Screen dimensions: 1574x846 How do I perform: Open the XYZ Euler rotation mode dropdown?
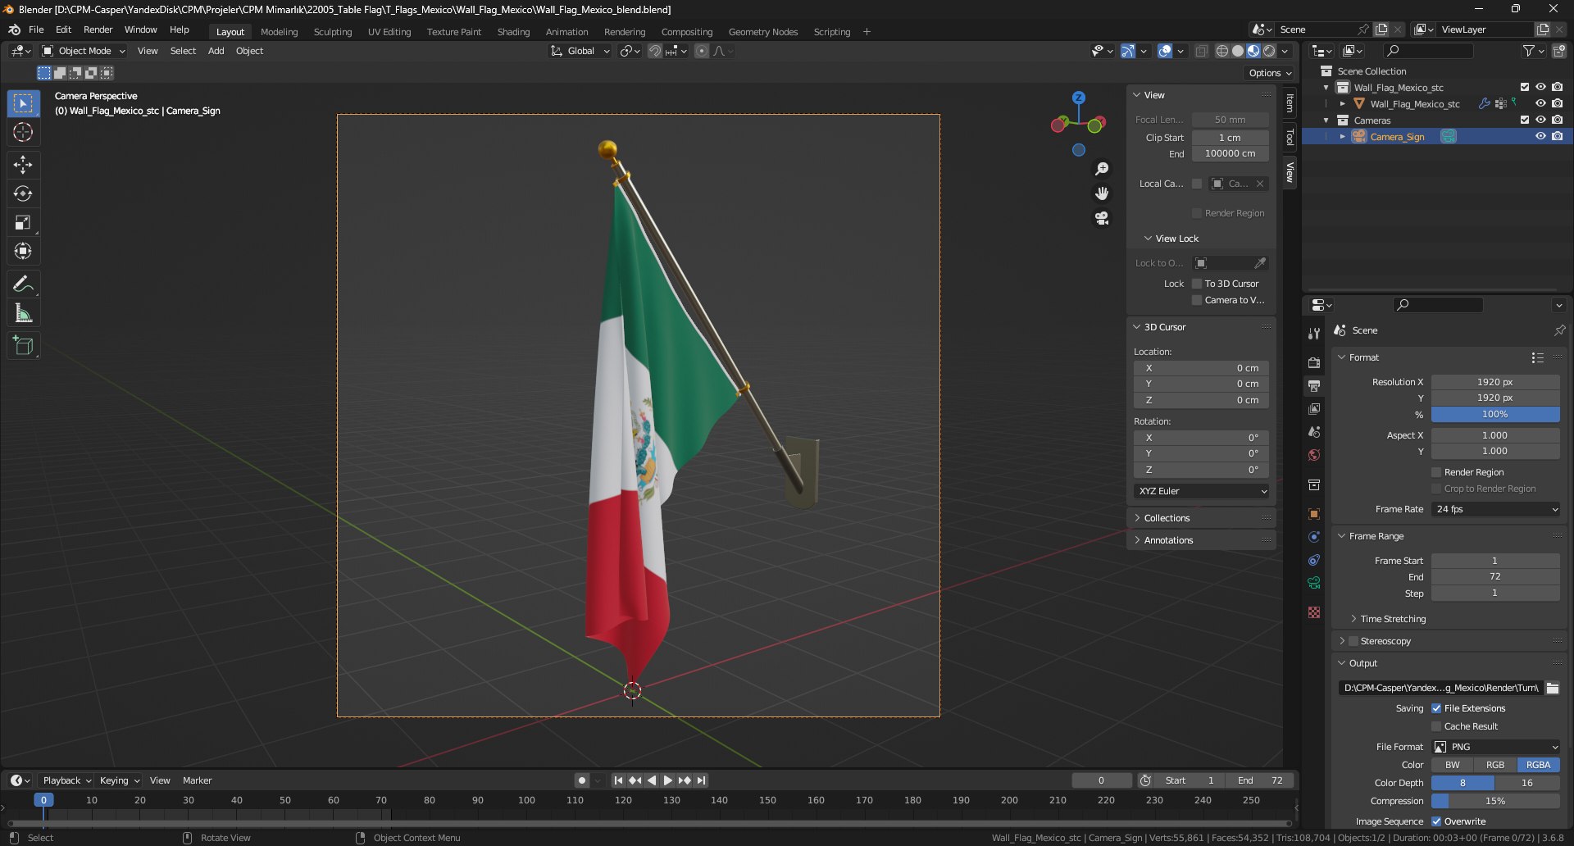point(1202,491)
